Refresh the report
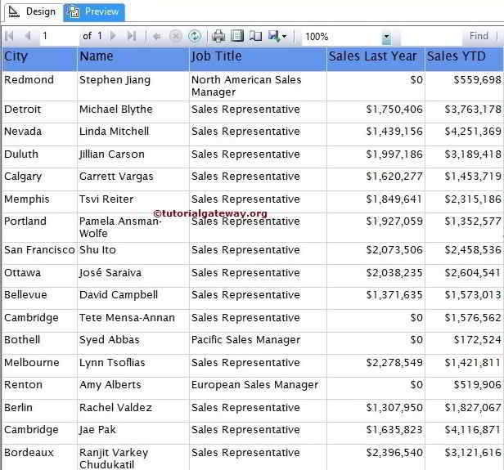 point(195,36)
